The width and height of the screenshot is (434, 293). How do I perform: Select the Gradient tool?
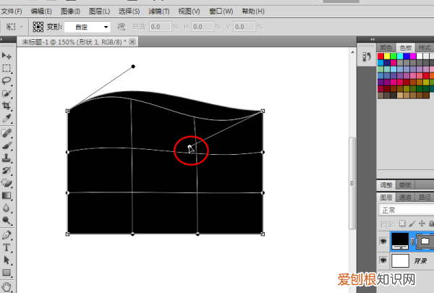7,195
